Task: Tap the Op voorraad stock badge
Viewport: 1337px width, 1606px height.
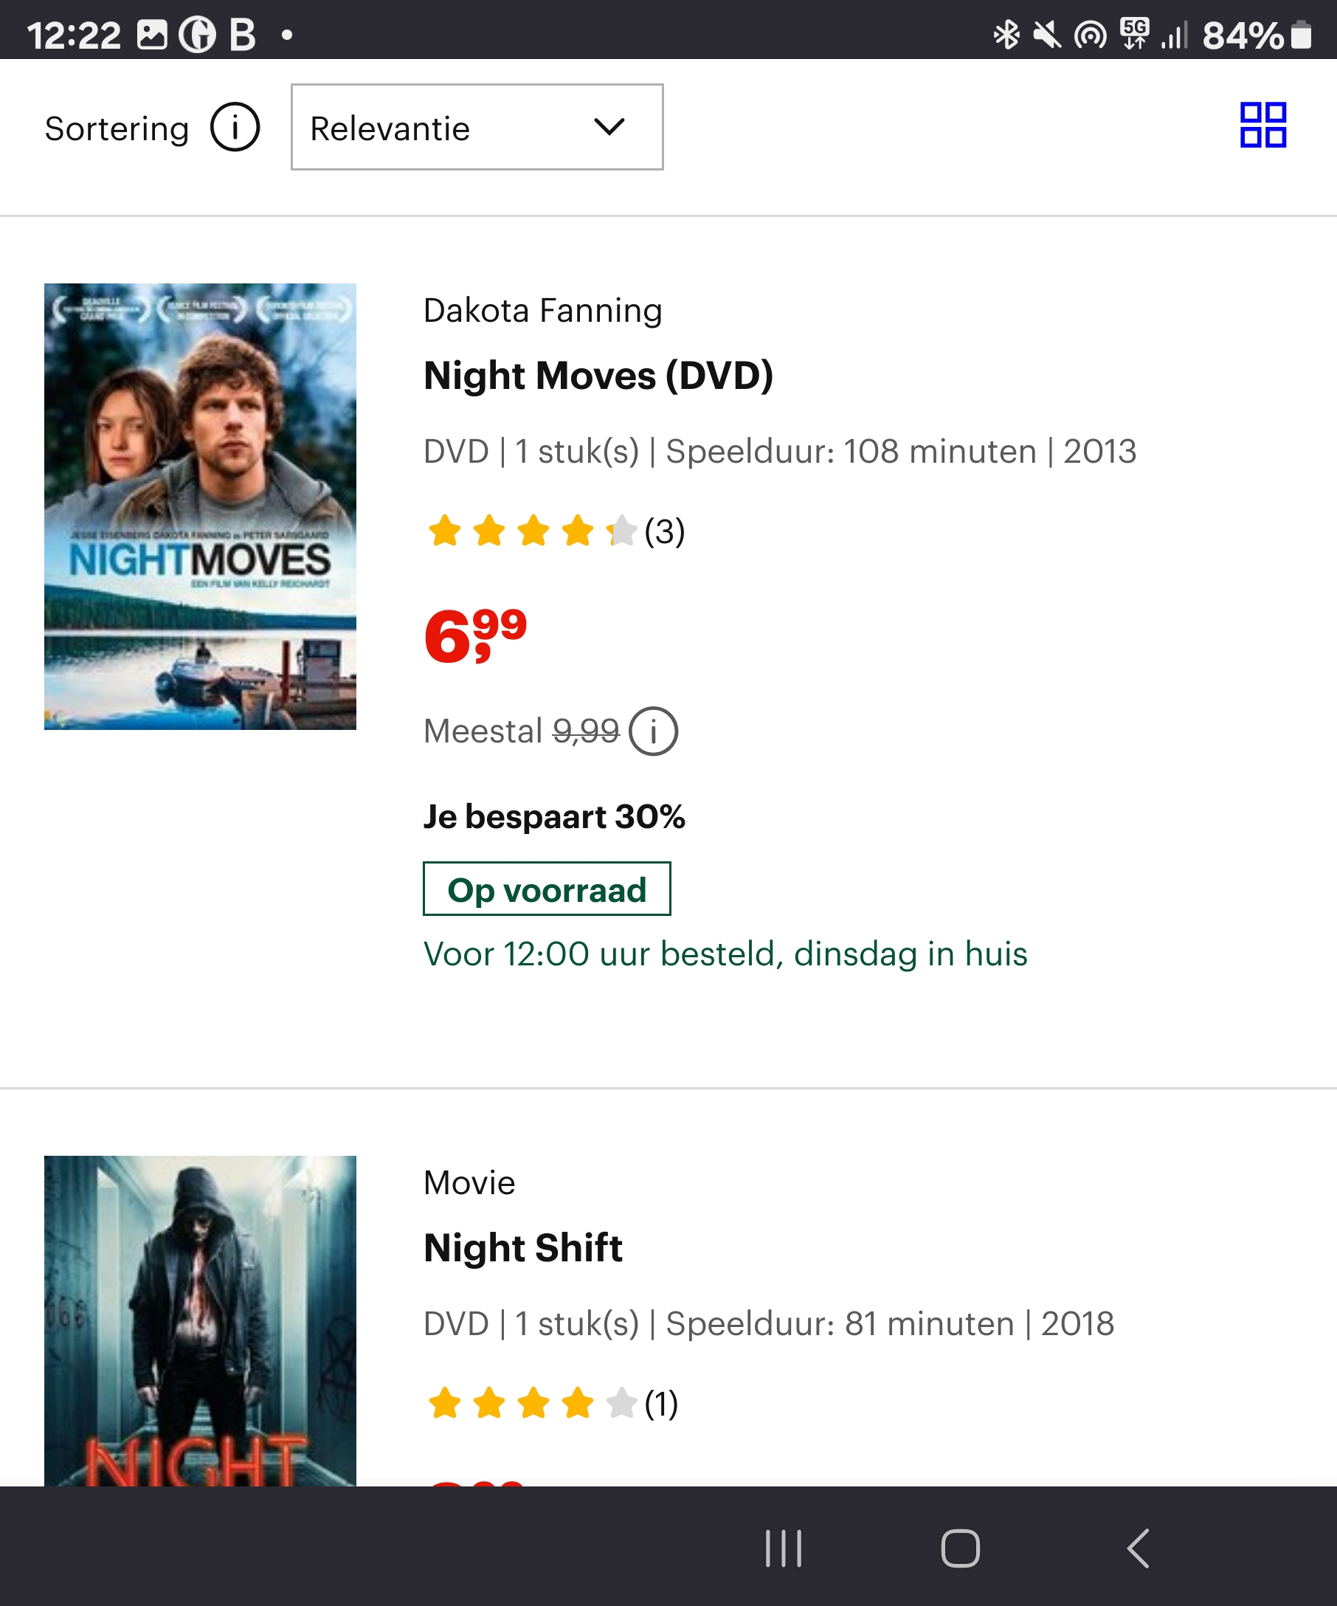Action: 547,889
